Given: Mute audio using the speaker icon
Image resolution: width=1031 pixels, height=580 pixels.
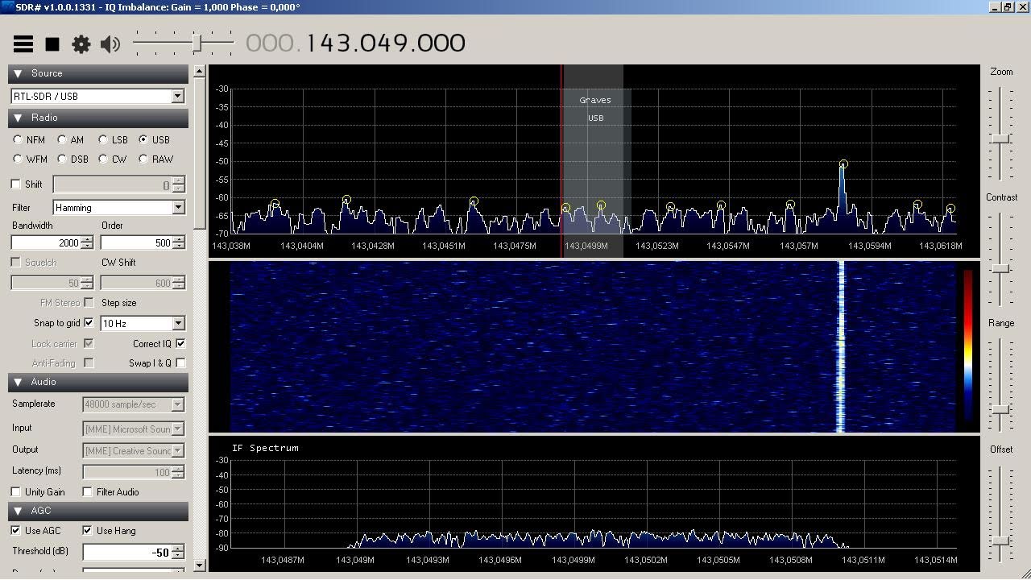Looking at the screenshot, I should tap(110, 43).
